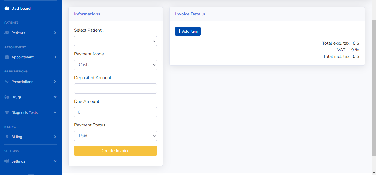Click inside the Deposited Amount field
The height and width of the screenshot is (175, 376).
pos(115,88)
